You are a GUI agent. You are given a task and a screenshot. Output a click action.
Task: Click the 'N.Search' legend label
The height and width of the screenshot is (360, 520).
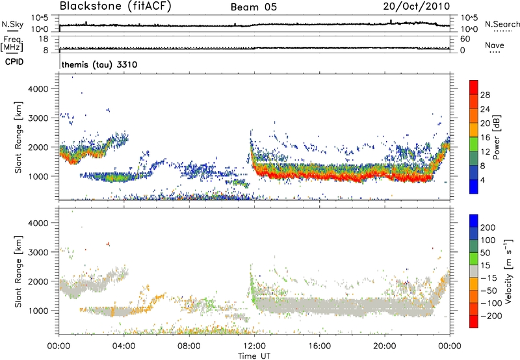tap(502, 24)
